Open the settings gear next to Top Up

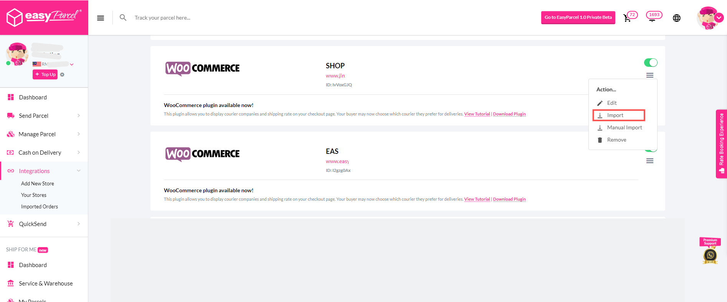62,74
